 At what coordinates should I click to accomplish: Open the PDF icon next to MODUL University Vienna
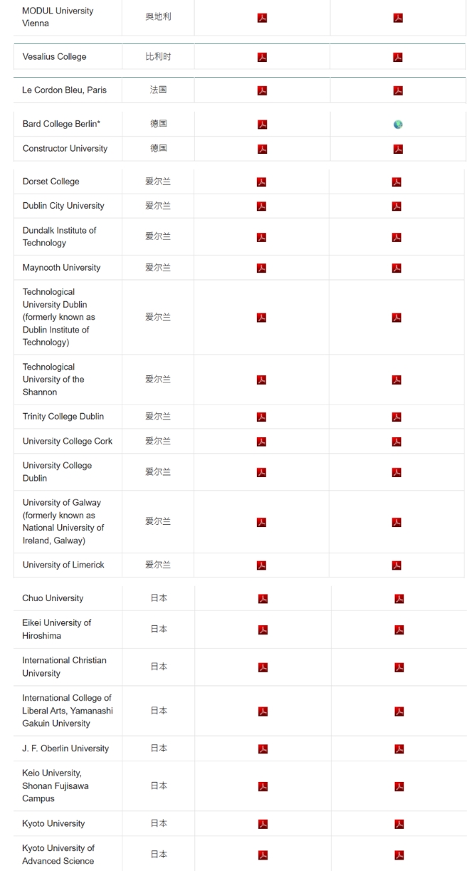262,16
